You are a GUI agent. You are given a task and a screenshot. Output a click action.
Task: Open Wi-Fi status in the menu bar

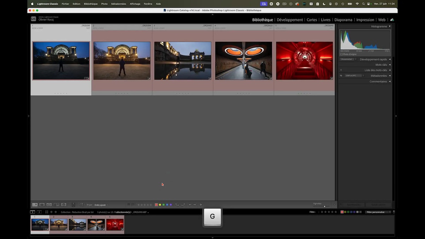(x=357, y=4)
